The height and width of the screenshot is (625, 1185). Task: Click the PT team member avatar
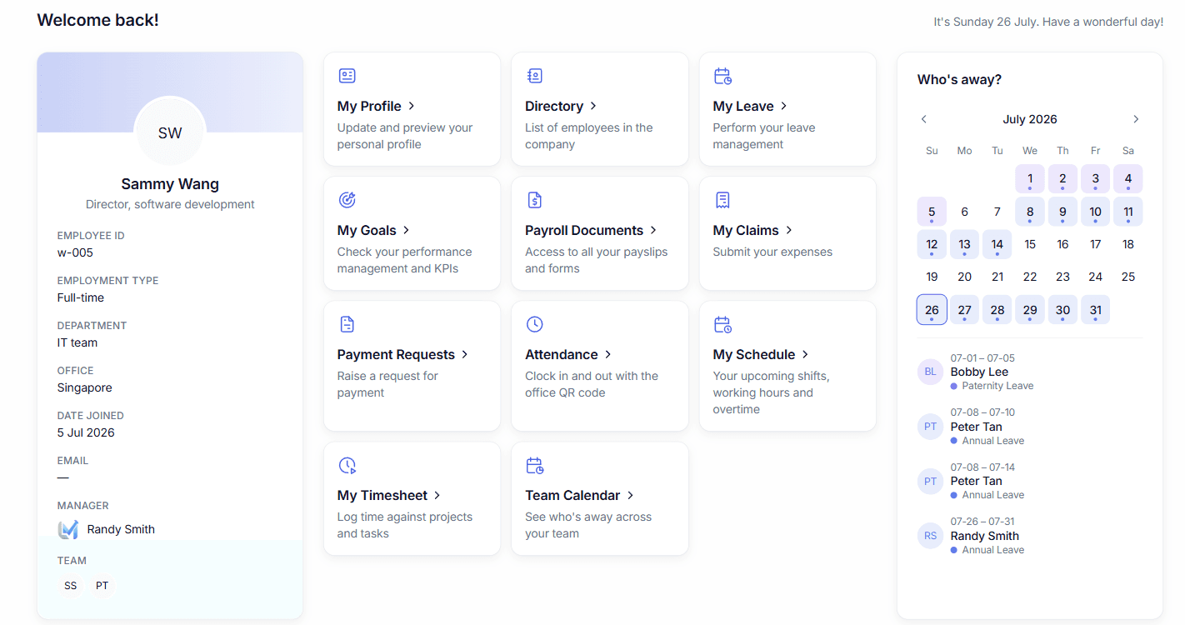[x=102, y=586]
